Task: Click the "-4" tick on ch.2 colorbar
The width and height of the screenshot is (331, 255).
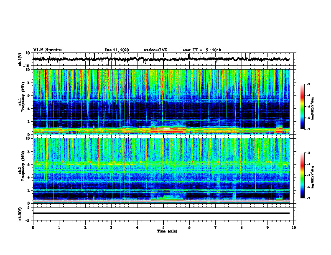Action: (308, 164)
